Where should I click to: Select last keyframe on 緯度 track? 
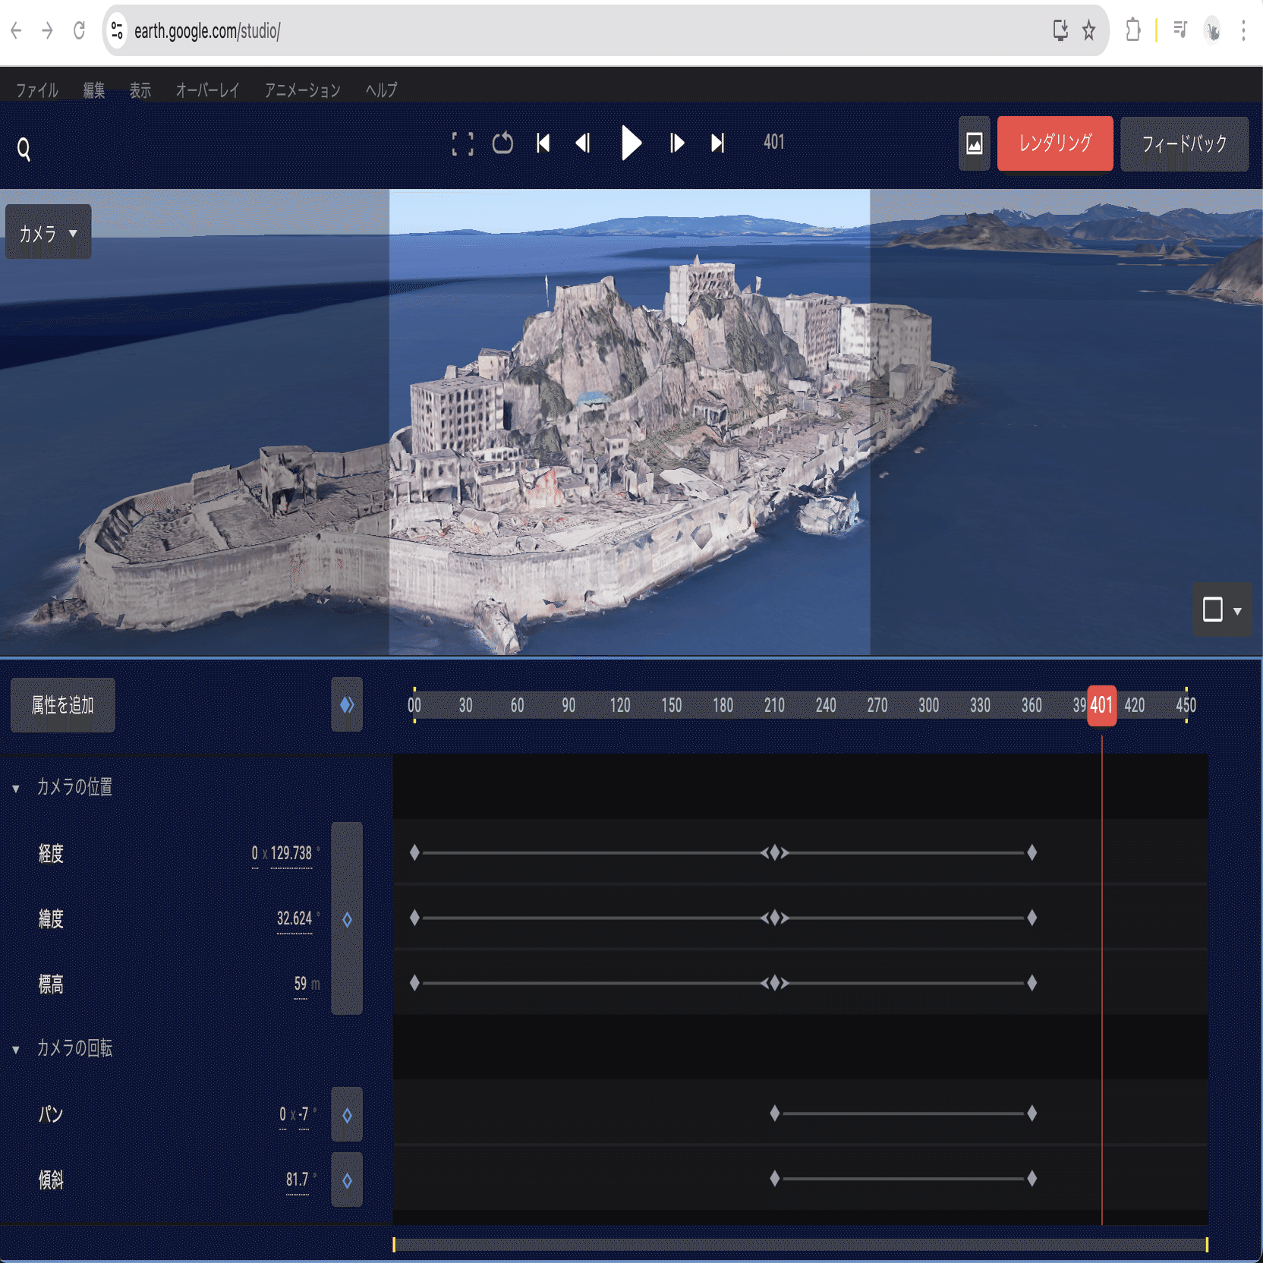pos(1032,918)
